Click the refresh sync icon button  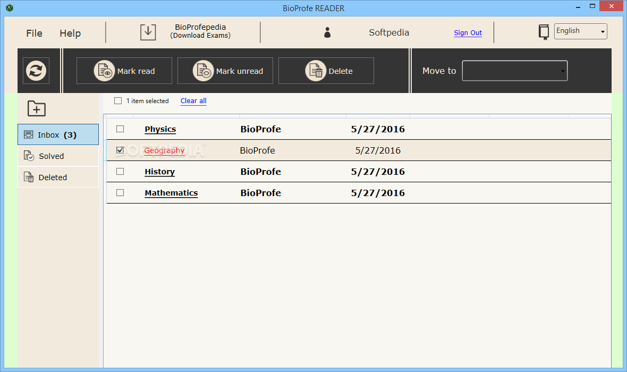tap(36, 71)
